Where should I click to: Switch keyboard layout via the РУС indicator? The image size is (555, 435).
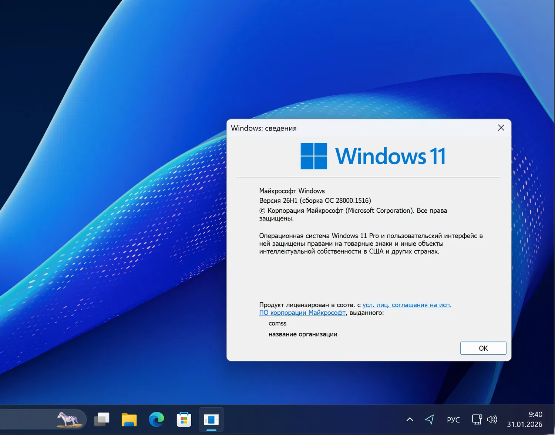pyautogui.click(x=453, y=419)
